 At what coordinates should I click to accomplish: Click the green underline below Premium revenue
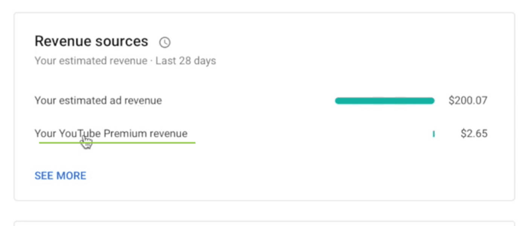pyautogui.click(x=117, y=143)
